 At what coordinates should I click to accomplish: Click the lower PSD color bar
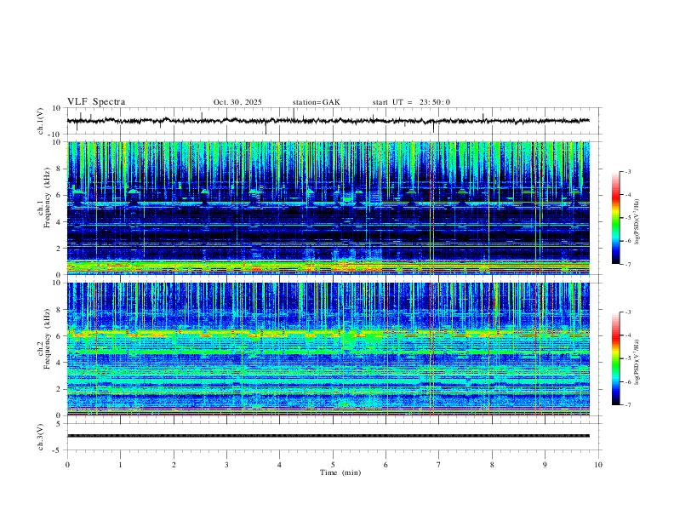[x=615, y=358]
